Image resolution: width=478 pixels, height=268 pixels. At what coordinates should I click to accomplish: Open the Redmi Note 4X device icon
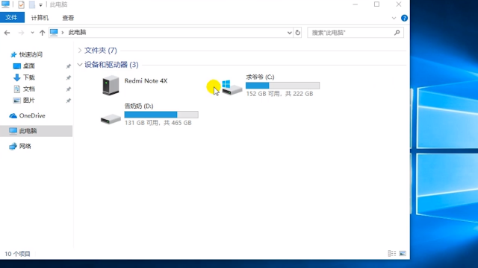tap(111, 85)
